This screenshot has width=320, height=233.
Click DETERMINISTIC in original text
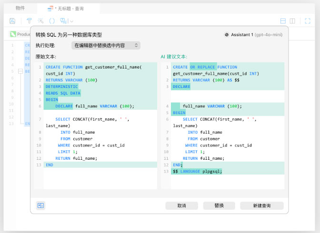pyautogui.click(x=61, y=87)
